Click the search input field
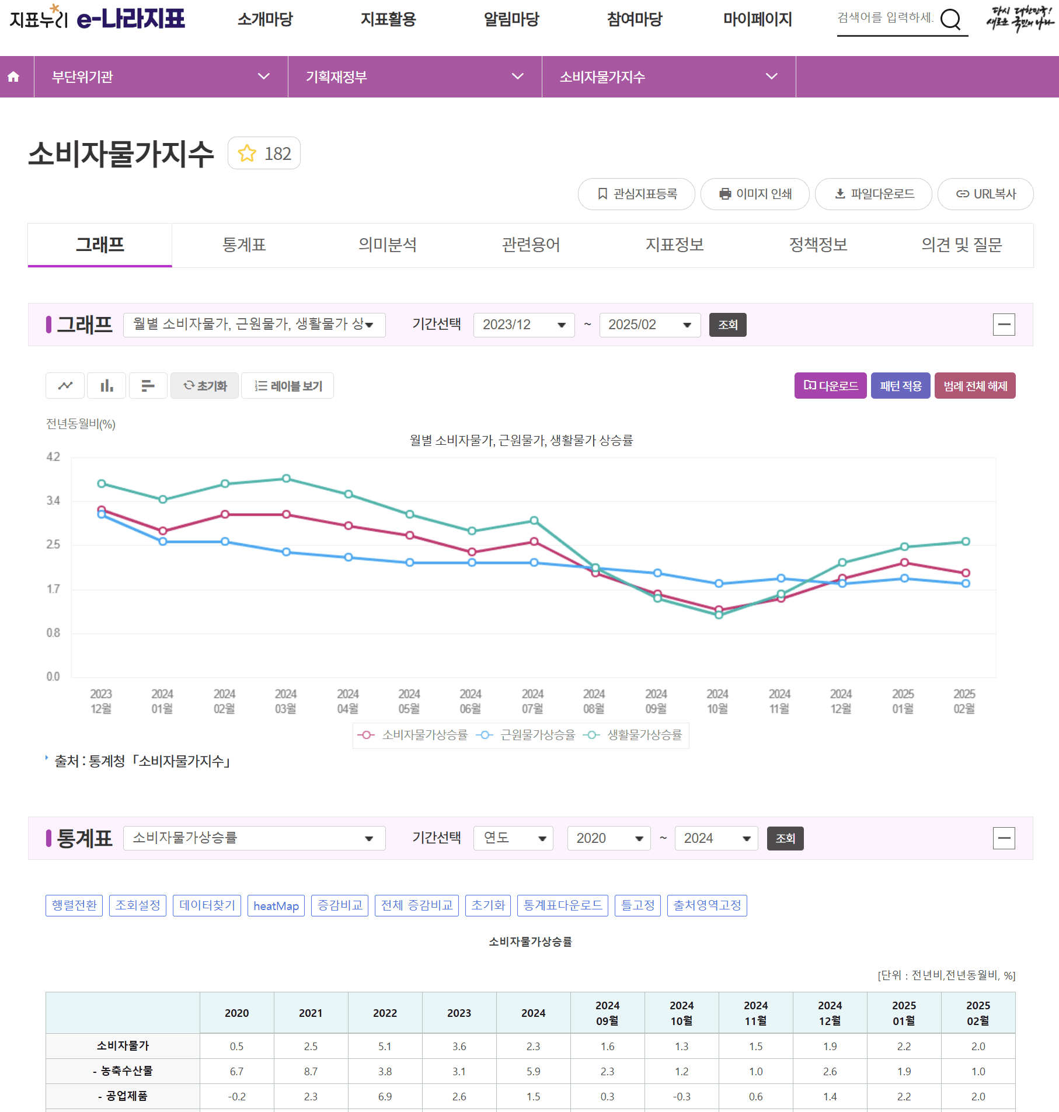 click(885, 18)
